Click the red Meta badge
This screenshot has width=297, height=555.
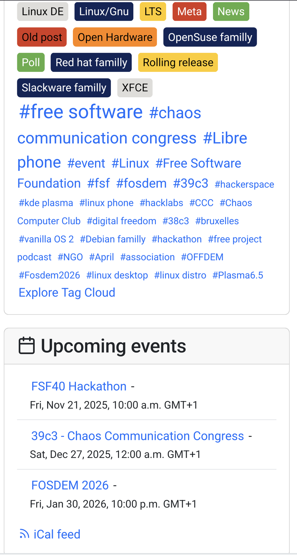tap(189, 12)
